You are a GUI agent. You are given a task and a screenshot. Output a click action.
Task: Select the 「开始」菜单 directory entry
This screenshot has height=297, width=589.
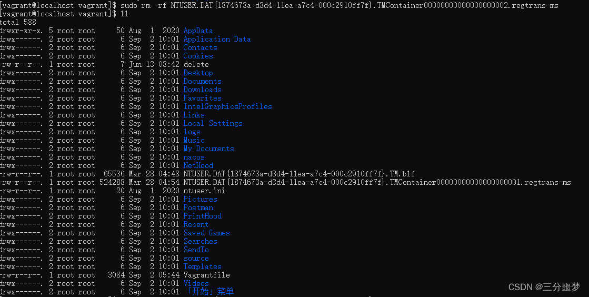[x=210, y=292]
